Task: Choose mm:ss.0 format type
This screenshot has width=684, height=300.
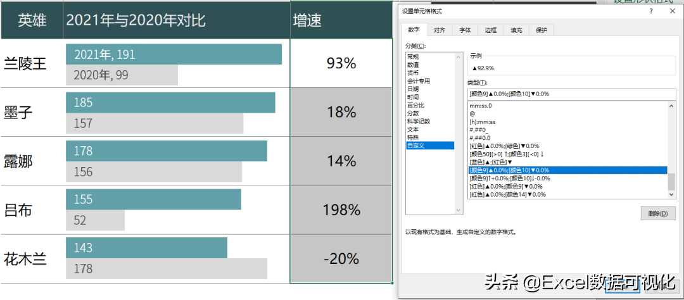Action: pos(567,106)
